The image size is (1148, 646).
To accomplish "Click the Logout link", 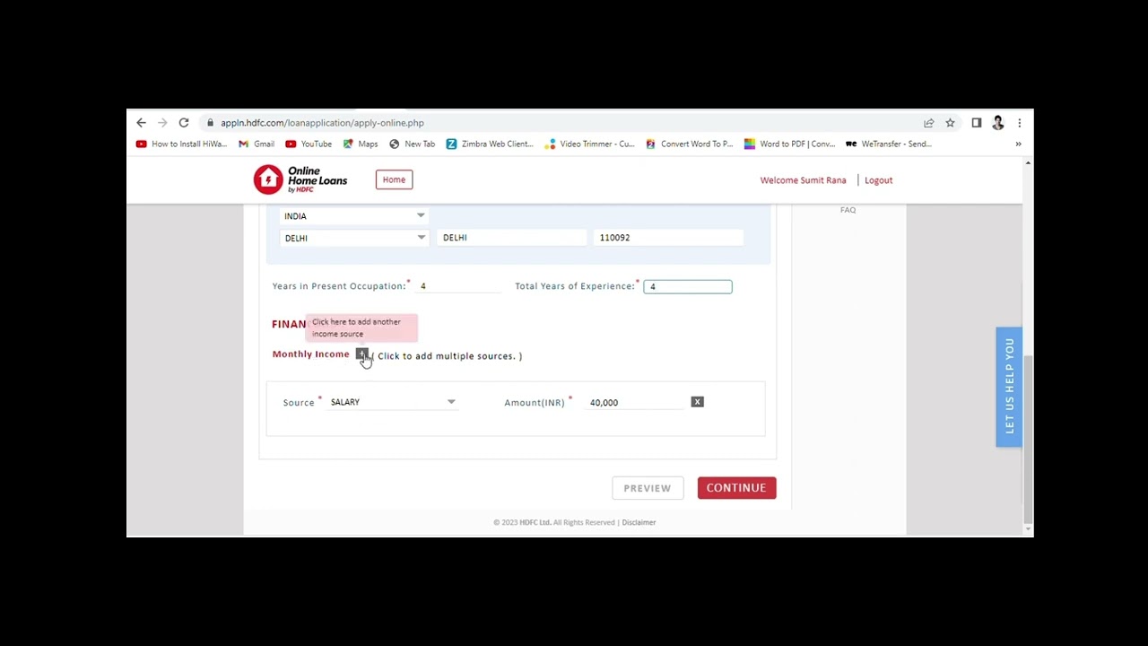I will (878, 180).
